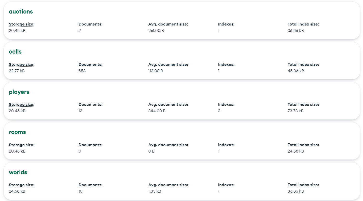The width and height of the screenshot is (363, 201).
Task: Click the 344.00 B avg. document size
Action: click(x=157, y=111)
